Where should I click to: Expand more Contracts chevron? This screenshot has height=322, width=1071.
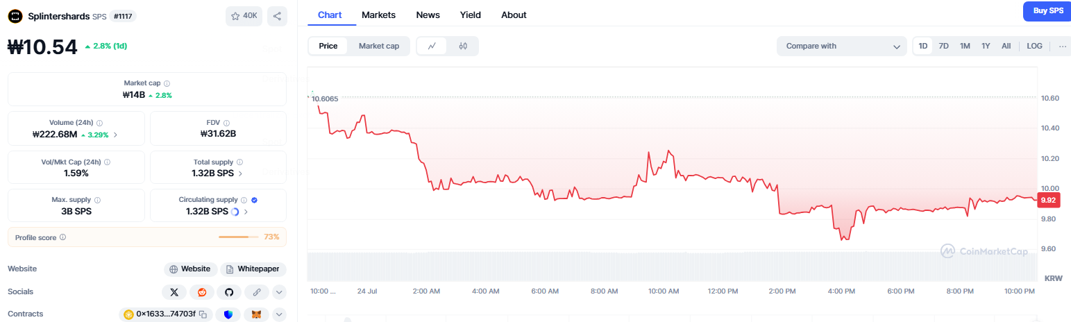click(x=279, y=315)
